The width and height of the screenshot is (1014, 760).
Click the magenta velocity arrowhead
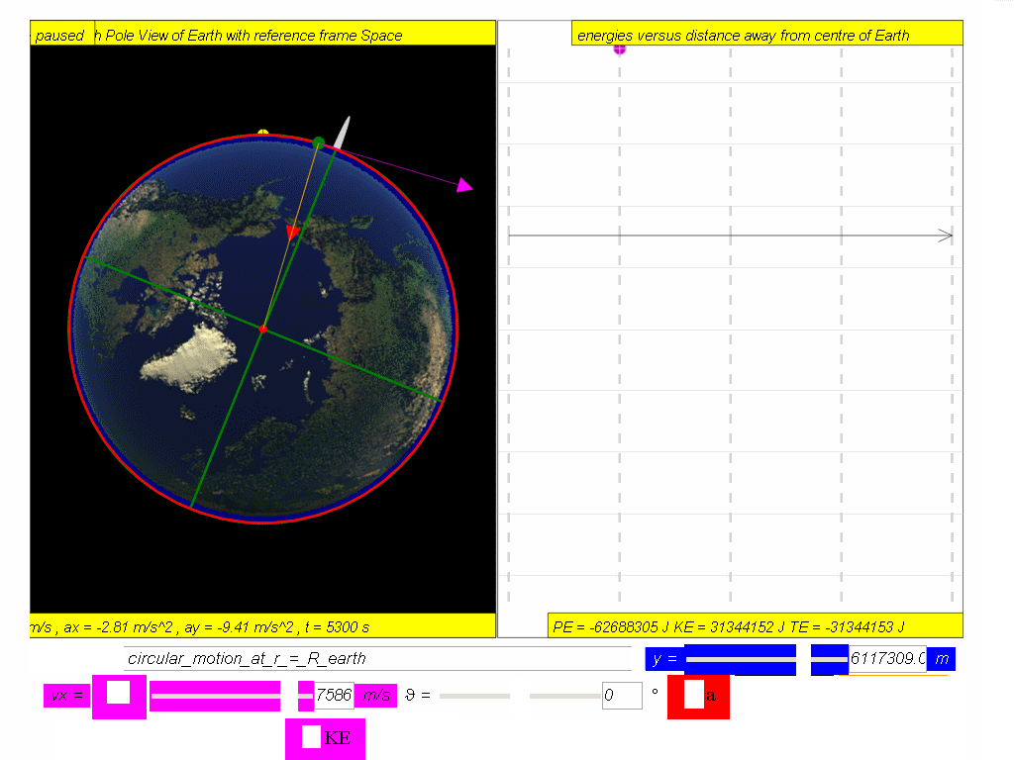(x=464, y=185)
